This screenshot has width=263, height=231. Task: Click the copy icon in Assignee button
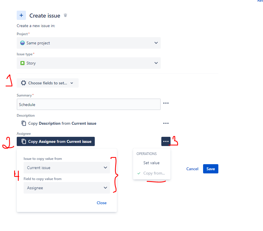click(x=24, y=141)
